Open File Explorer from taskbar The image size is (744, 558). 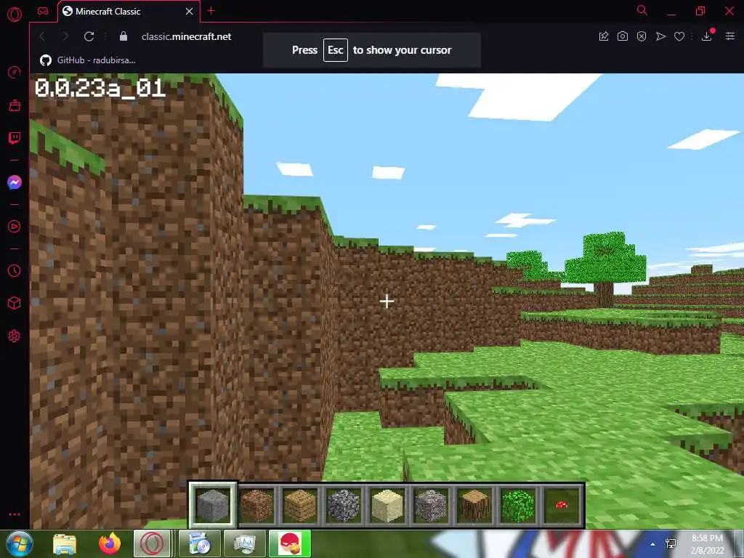point(65,543)
